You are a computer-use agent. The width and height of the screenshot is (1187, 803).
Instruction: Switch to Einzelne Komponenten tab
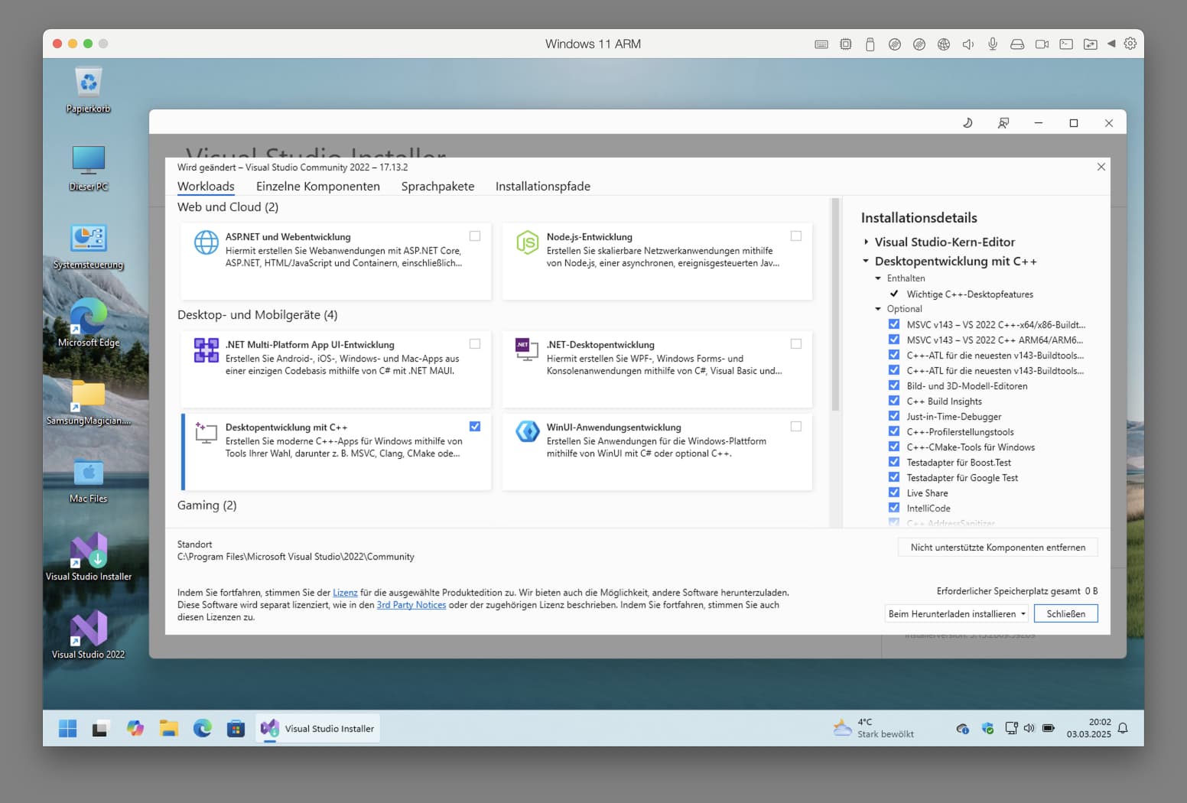click(x=318, y=187)
